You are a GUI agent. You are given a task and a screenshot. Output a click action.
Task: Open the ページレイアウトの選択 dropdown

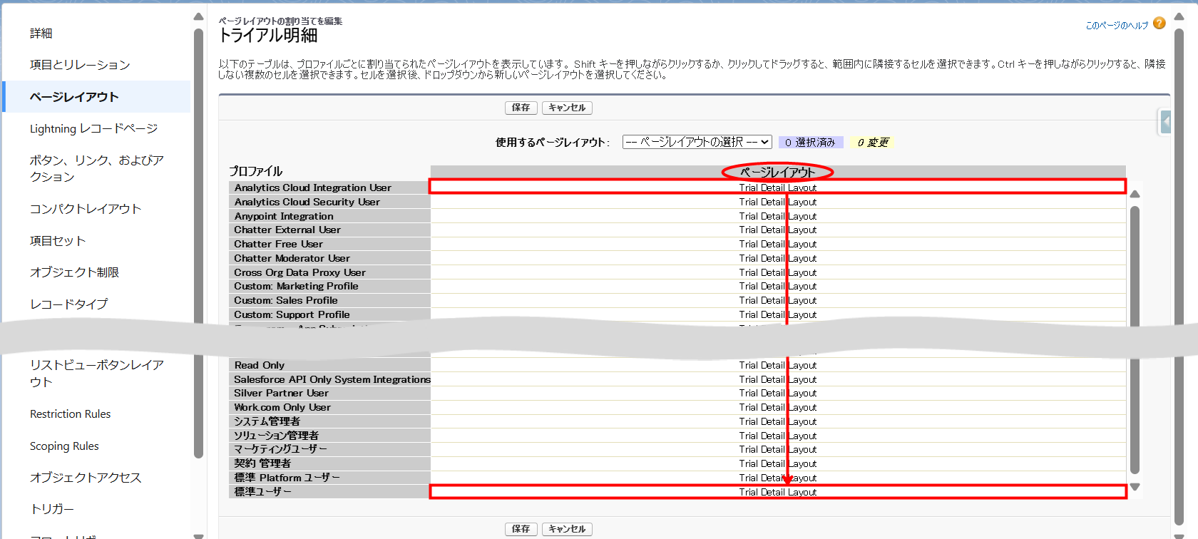[x=697, y=142]
